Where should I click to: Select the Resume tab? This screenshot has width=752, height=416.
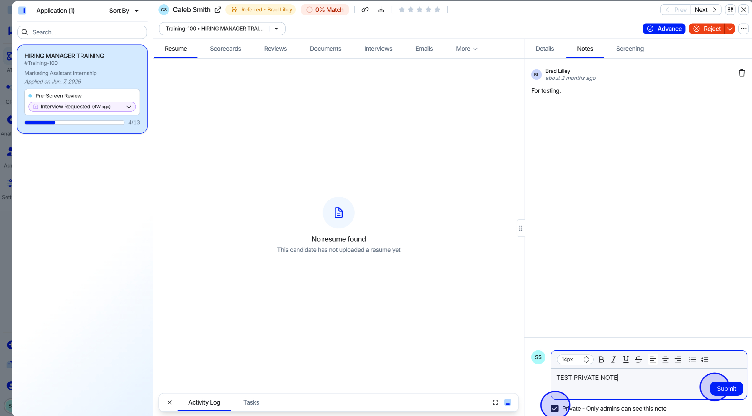click(176, 49)
